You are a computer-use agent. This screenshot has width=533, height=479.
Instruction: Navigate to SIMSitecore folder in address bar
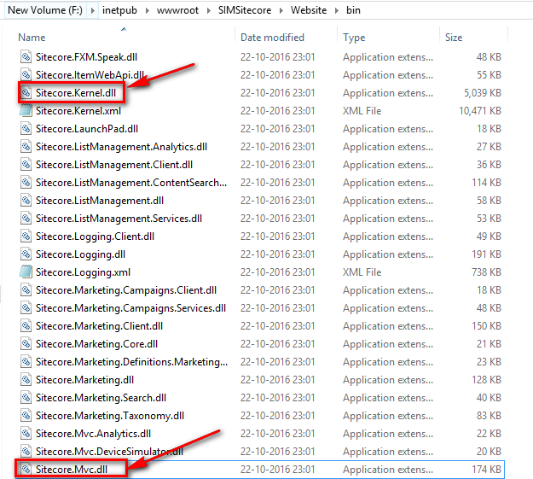tap(245, 10)
